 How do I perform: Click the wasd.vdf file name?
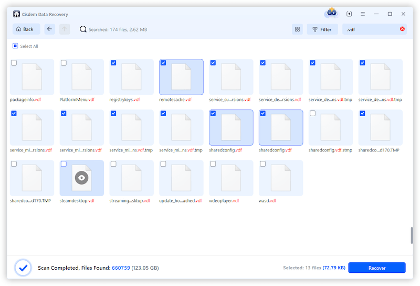(267, 201)
